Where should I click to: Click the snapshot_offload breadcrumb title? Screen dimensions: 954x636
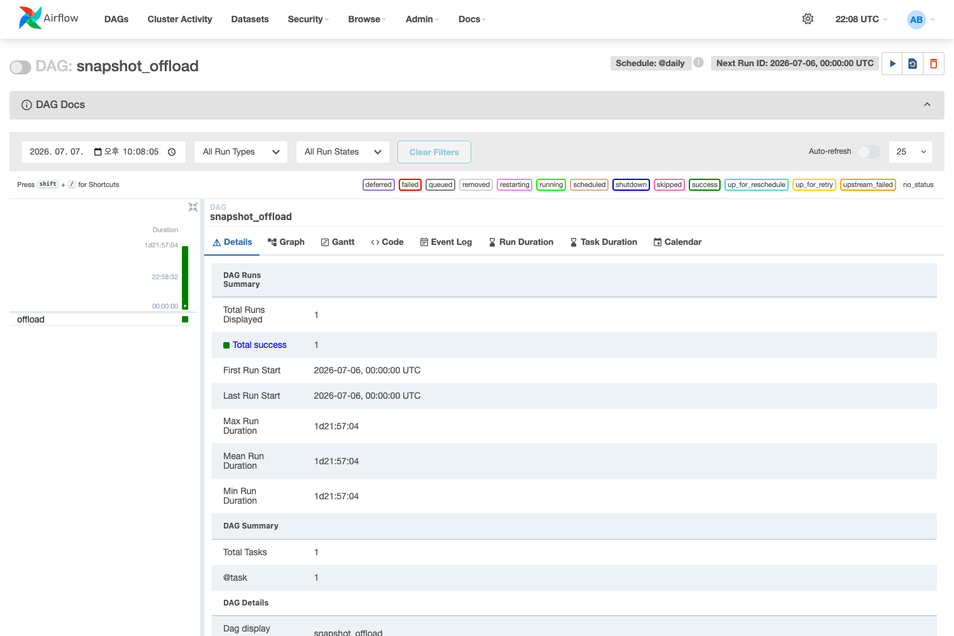coord(251,217)
